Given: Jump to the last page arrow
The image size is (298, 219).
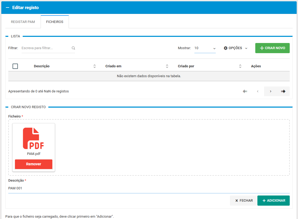Looking at the screenshot, I should 283,91.
